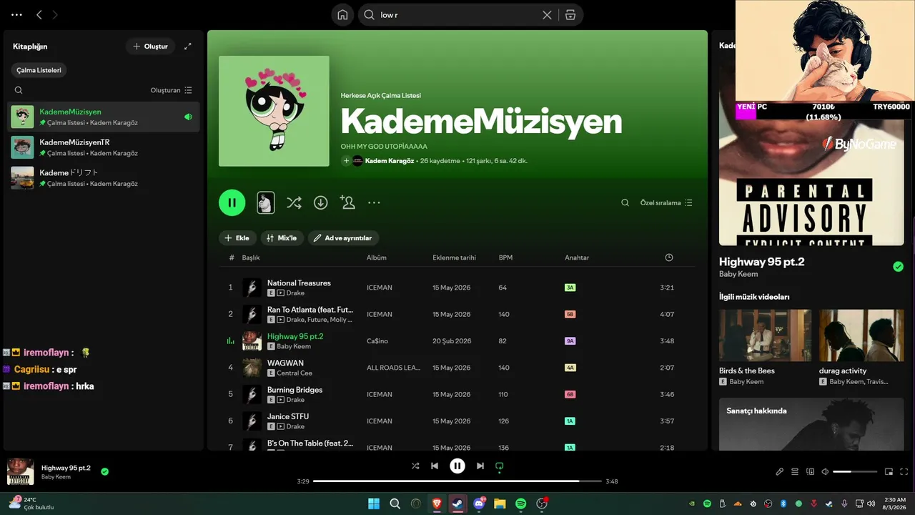Image resolution: width=915 pixels, height=515 pixels.
Task: Invite collaborators to the playlist
Action: pyautogui.click(x=347, y=203)
